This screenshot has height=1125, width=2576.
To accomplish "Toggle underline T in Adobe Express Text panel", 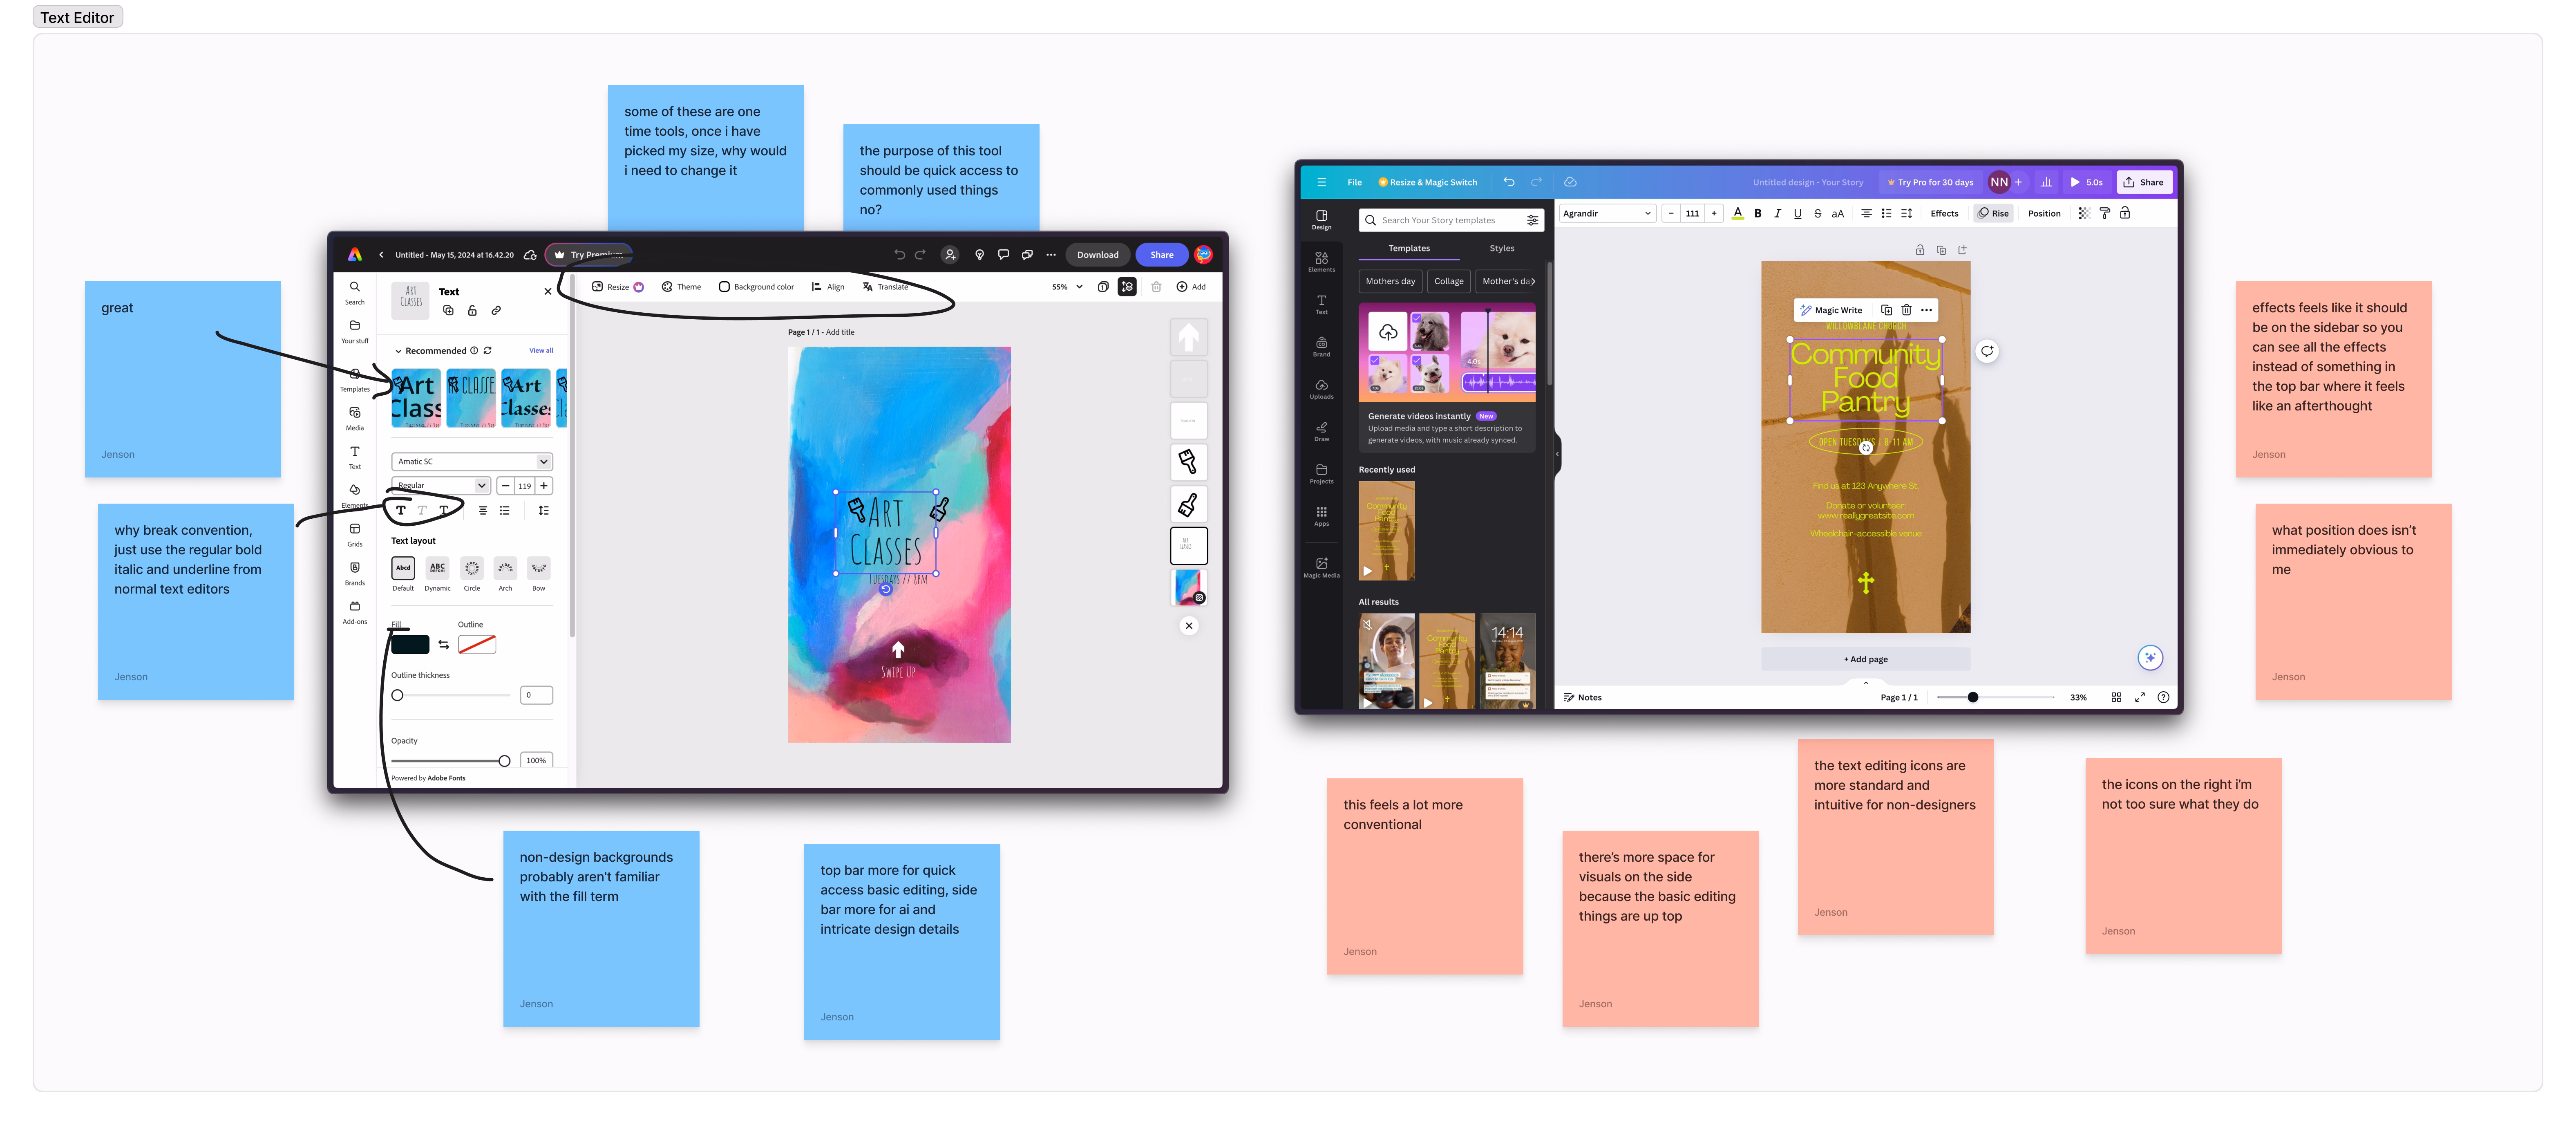I will [444, 510].
